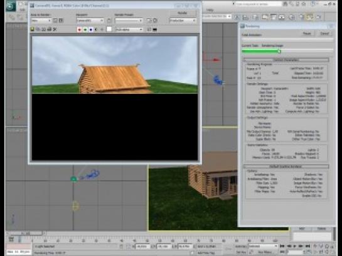Toggle the red channel display
342x256 pixels.
[x=80, y=29]
